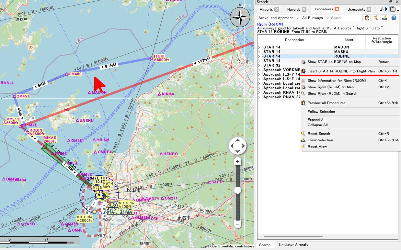
Task: Open the Arrival and Approach dropdown
Action: tap(279, 18)
